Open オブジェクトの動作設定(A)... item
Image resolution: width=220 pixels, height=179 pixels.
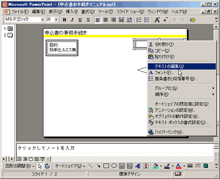(x=182, y=116)
